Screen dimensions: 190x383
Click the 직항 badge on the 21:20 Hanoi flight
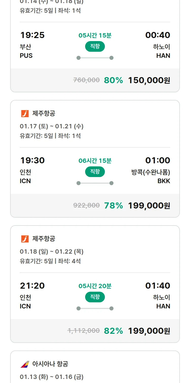pyautogui.click(x=95, y=297)
